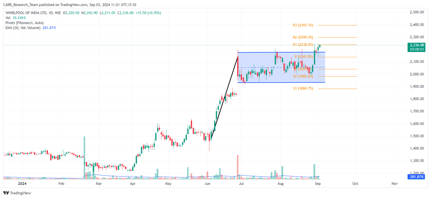This screenshot has width=431, height=198.
Task: Click the 2,500.00 price axis label
Action: pos(418,12)
